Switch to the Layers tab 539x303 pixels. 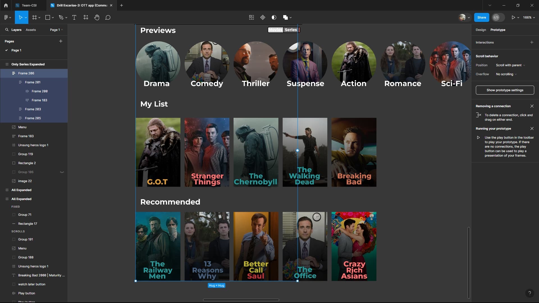tap(16, 30)
